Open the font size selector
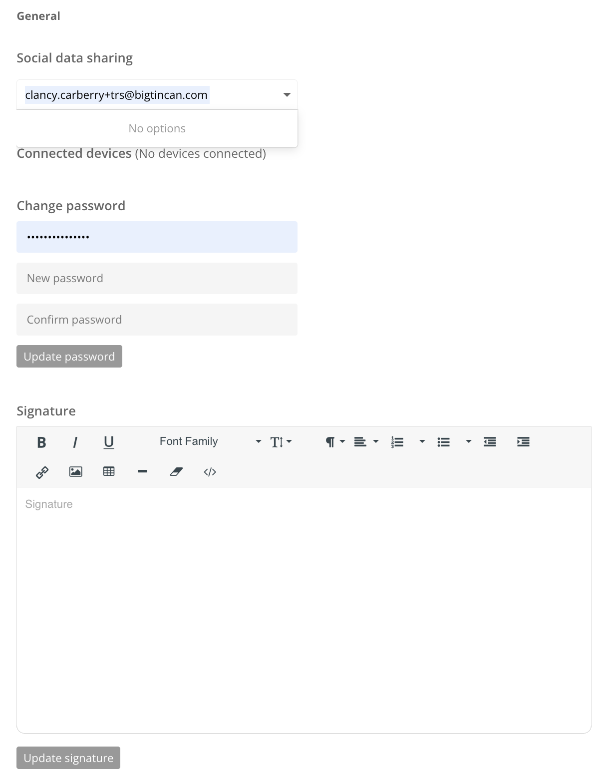This screenshot has width=612, height=782. [281, 441]
